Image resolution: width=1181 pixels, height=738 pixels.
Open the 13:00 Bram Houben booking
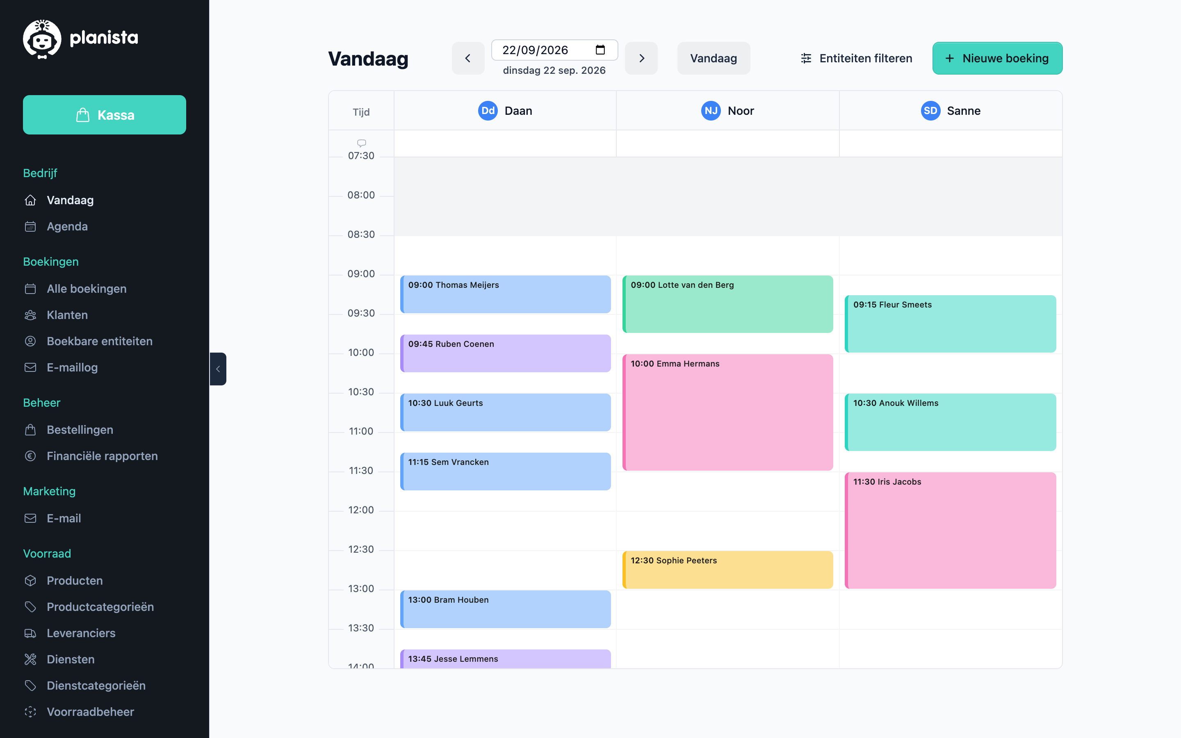pos(506,609)
